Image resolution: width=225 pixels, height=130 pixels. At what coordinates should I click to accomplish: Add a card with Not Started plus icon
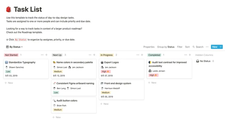pos(46,55)
